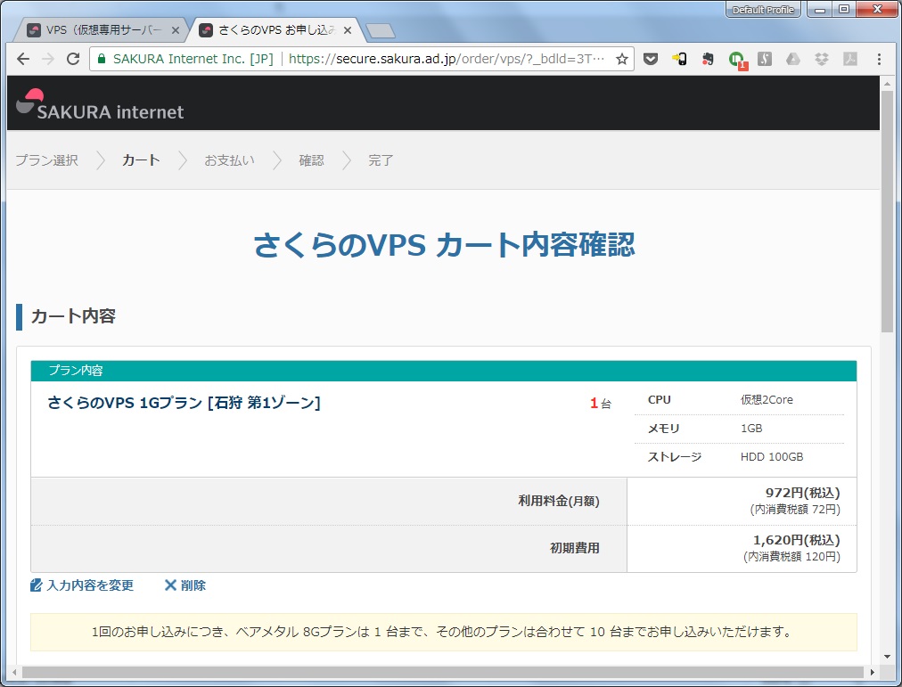The height and width of the screenshot is (687, 902).
Task: Go back to the previous page
Action: [x=23, y=59]
